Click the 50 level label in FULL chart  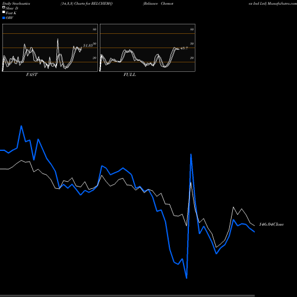pyautogui.click(x=192, y=43)
